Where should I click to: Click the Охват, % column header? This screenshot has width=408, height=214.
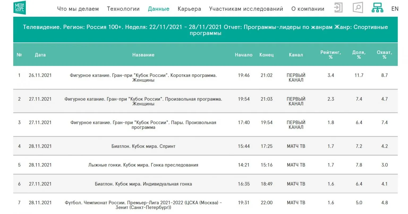tap(384, 55)
